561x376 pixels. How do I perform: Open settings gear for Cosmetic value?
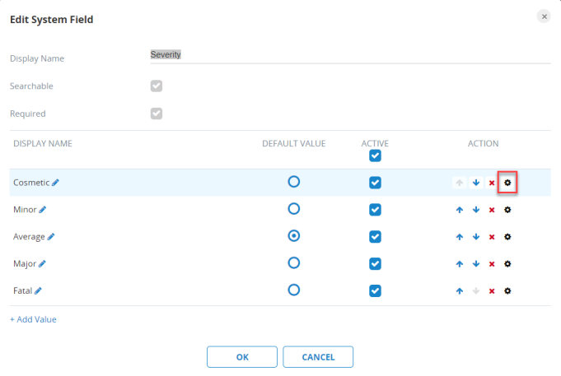(507, 183)
